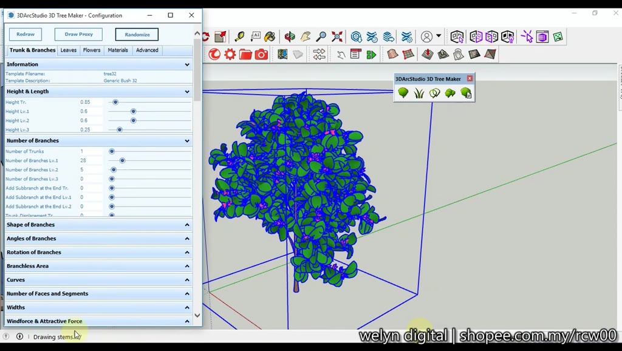Open the tree template list icon
This screenshot has width=622, height=351.
(x=465, y=92)
